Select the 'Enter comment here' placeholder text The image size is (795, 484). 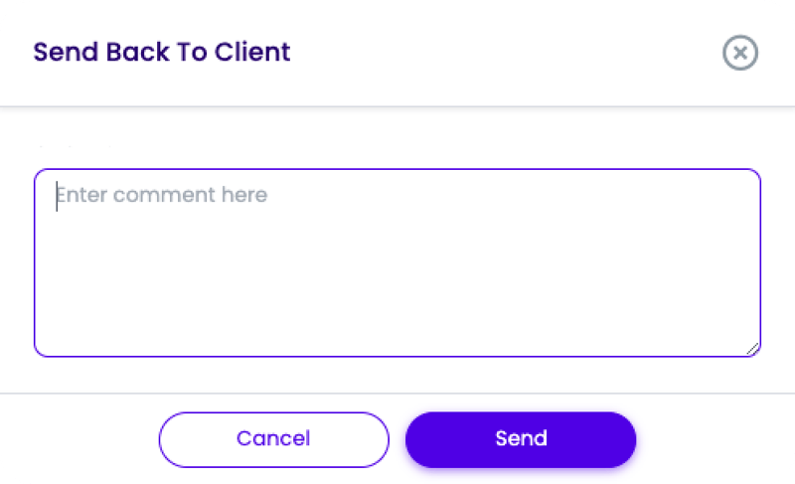tap(162, 195)
